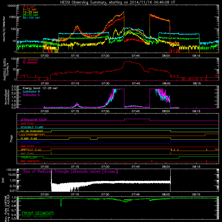Screen dimensions: 222x222
Task: Click 07:00 time label under SAS plot
Action: [45, 195]
